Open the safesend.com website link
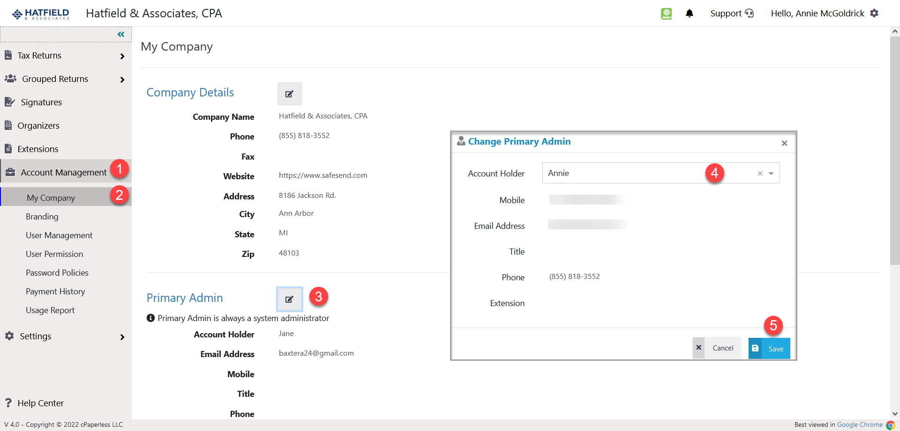 click(323, 175)
